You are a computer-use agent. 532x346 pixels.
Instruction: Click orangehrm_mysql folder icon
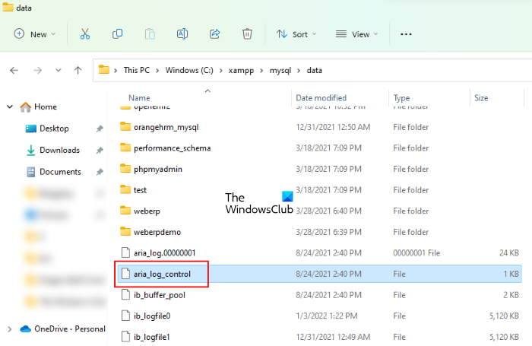click(x=125, y=127)
